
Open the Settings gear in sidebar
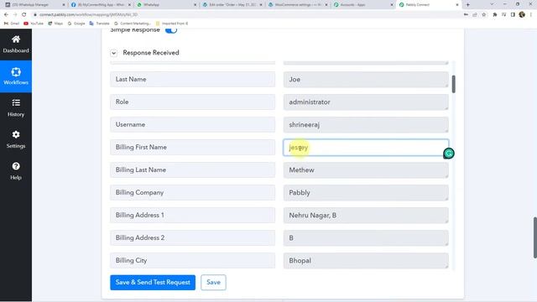pyautogui.click(x=16, y=134)
